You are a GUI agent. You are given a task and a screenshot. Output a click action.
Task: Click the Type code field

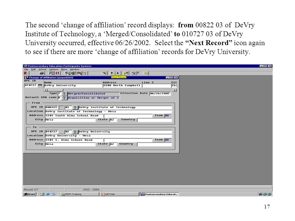(x=59, y=94)
